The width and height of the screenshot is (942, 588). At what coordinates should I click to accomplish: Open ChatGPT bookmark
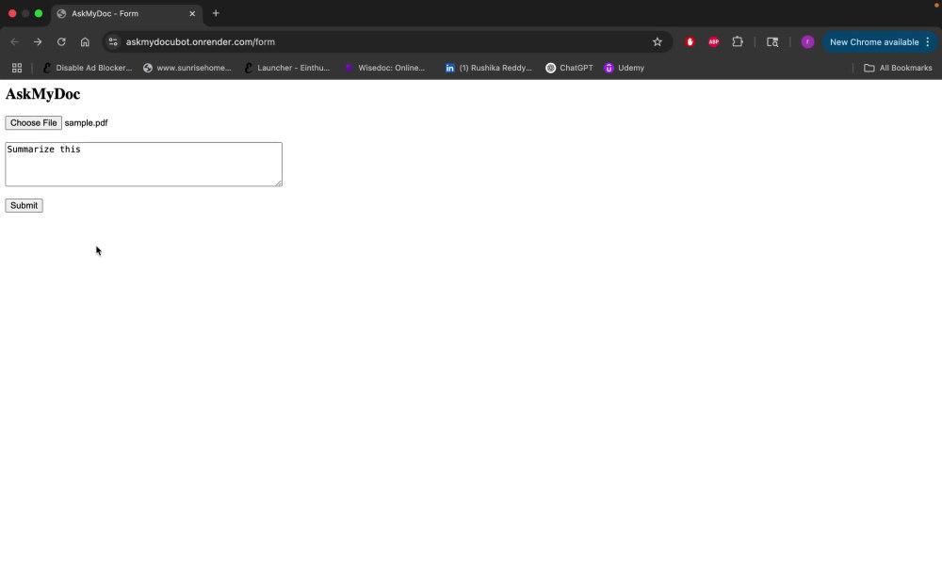coord(570,68)
